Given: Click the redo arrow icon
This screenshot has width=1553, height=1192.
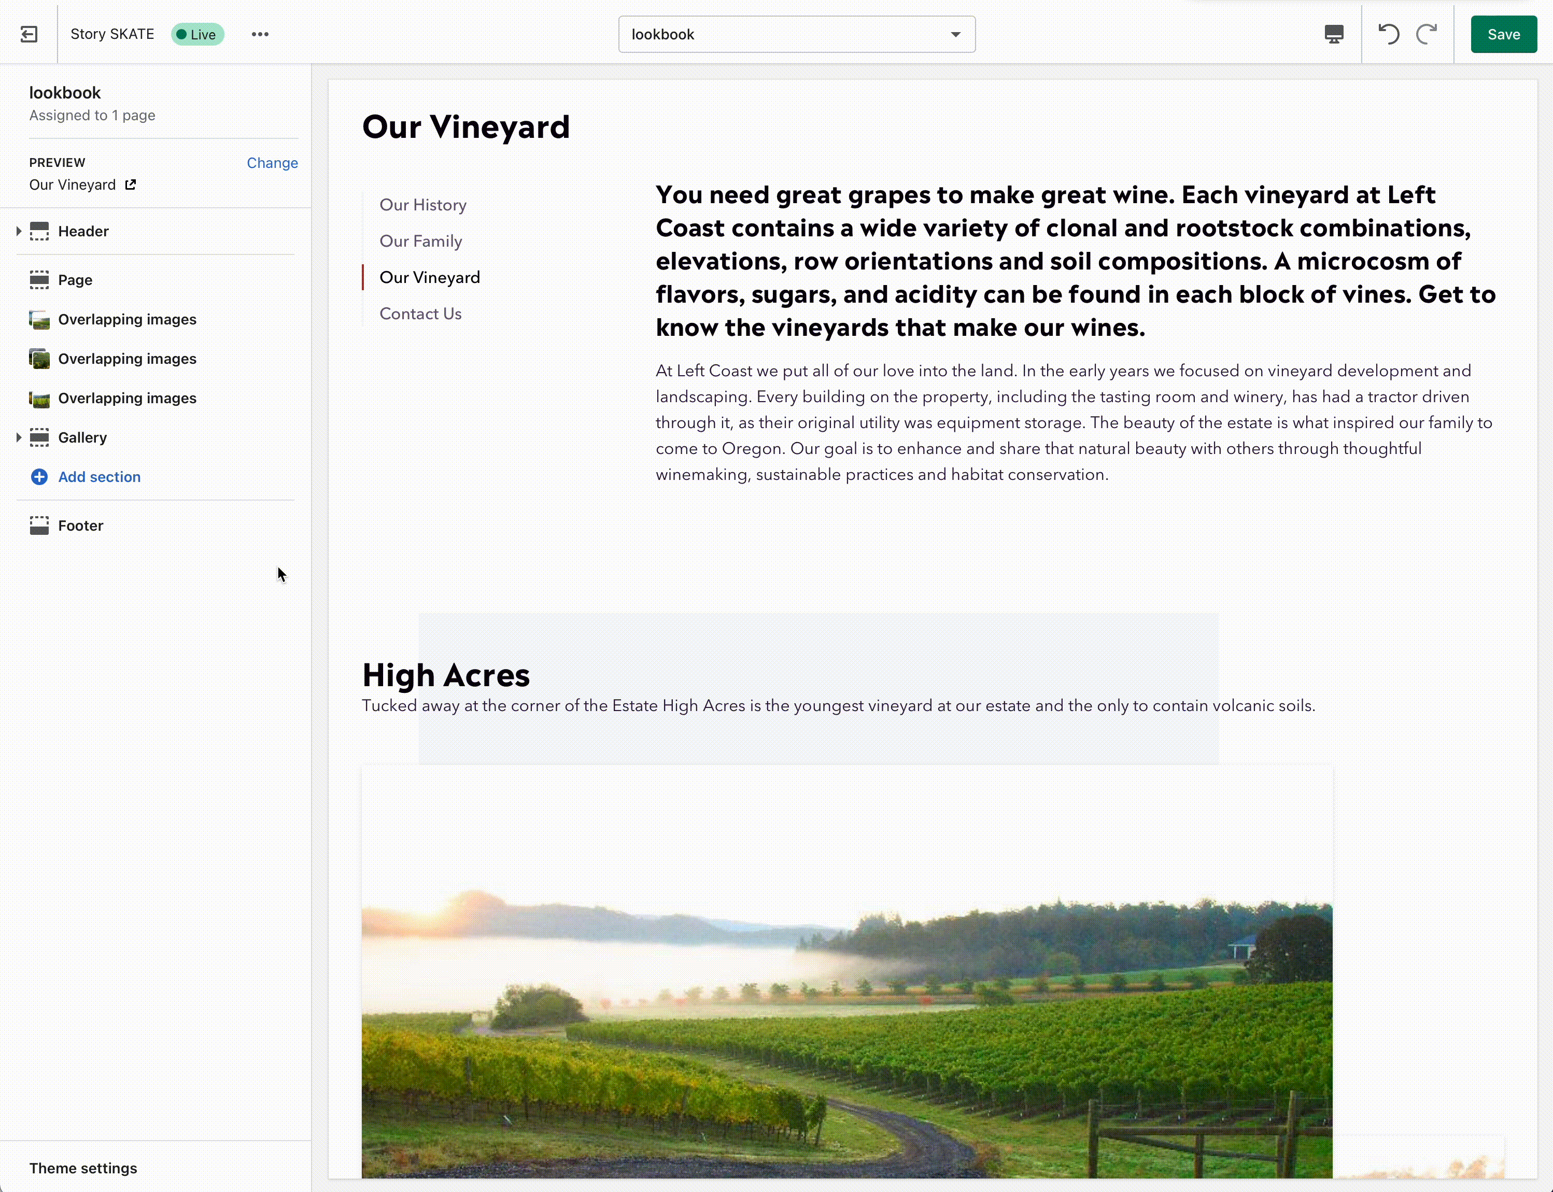Looking at the screenshot, I should pyautogui.click(x=1427, y=34).
